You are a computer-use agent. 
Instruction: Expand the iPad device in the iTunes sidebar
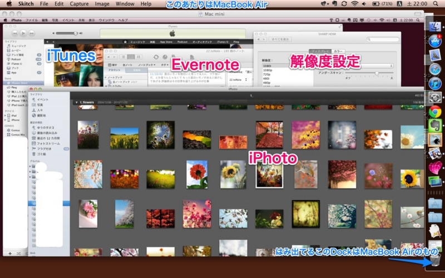(5, 116)
